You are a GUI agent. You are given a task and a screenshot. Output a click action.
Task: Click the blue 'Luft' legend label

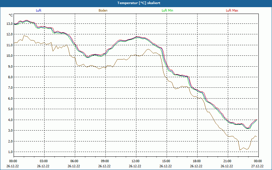tap(38, 11)
